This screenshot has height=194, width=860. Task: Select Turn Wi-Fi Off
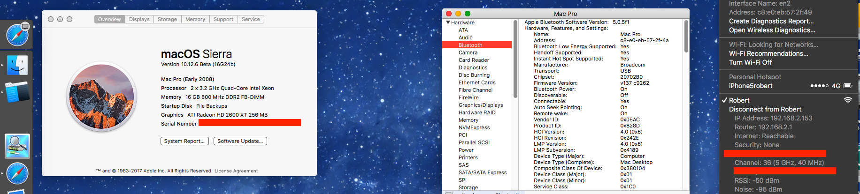[x=750, y=62]
